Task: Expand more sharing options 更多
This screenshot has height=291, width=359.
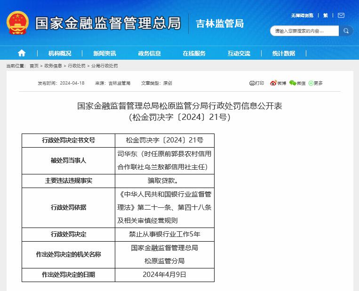Action: 316,83
